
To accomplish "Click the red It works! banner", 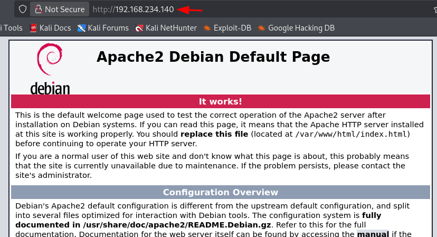I will [221, 101].
